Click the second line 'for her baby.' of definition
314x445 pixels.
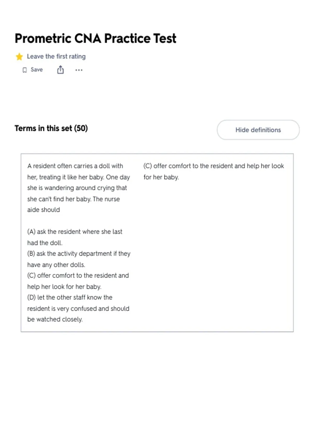(x=161, y=177)
